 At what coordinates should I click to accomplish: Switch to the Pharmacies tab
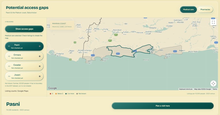205,9
